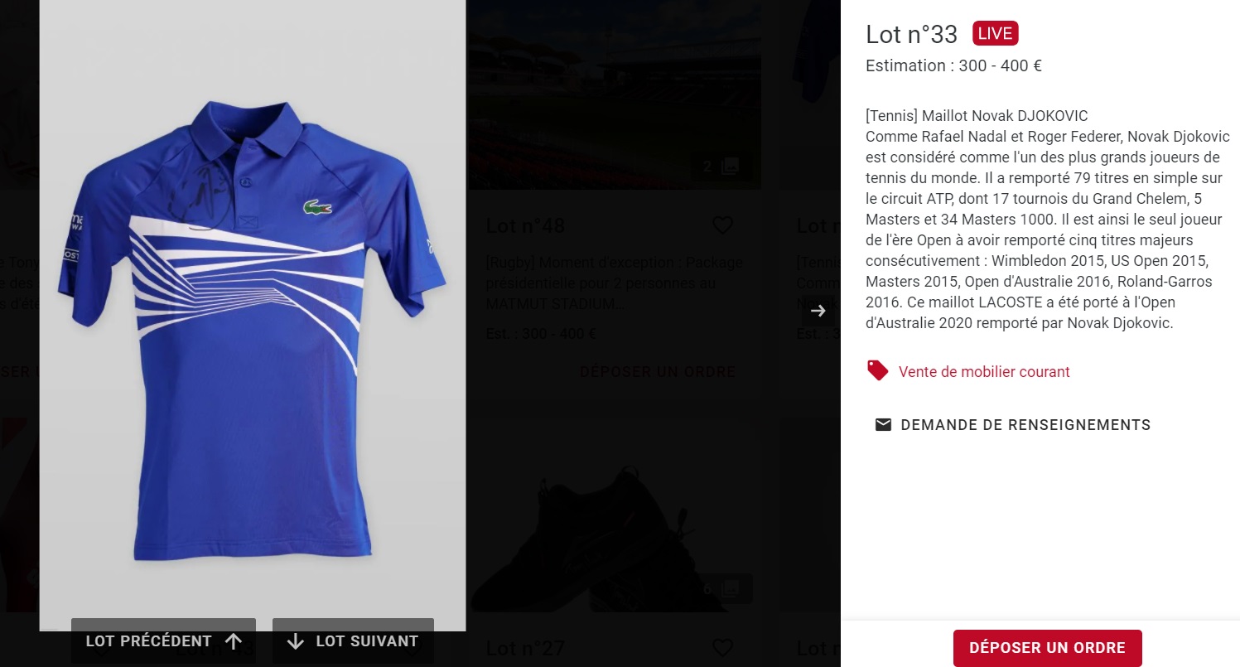Click the red DÉPOSER UN ORDRE button
The height and width of the screenshot is (667, 1240).
coord(1047,648)
